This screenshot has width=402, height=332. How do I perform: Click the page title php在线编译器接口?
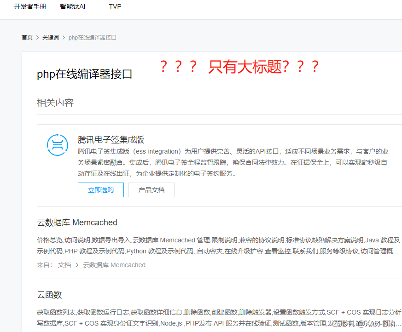[84, 74]
